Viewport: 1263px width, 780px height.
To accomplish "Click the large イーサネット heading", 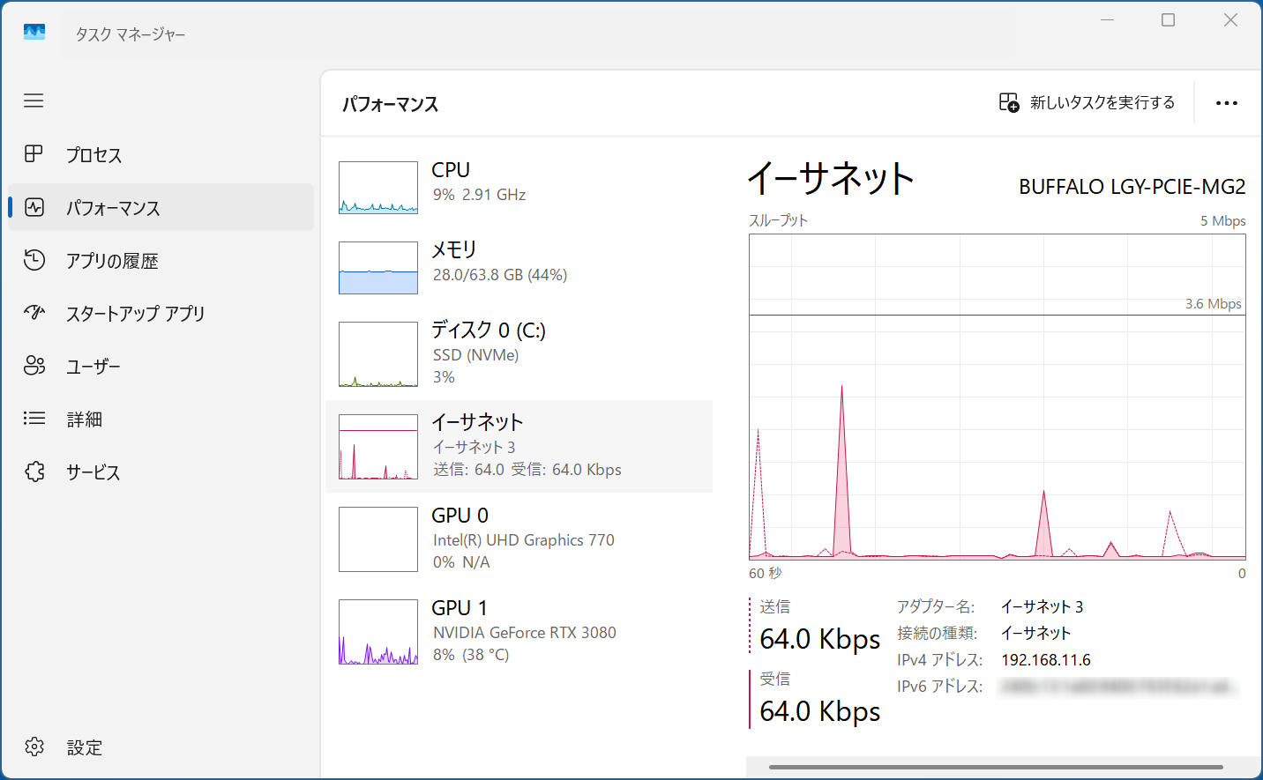I will pos(831,179).
